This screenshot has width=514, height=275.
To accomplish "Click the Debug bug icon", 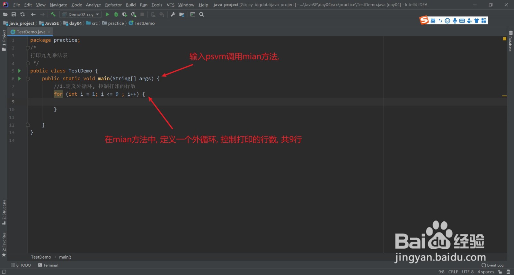I will tap(116, 14).
